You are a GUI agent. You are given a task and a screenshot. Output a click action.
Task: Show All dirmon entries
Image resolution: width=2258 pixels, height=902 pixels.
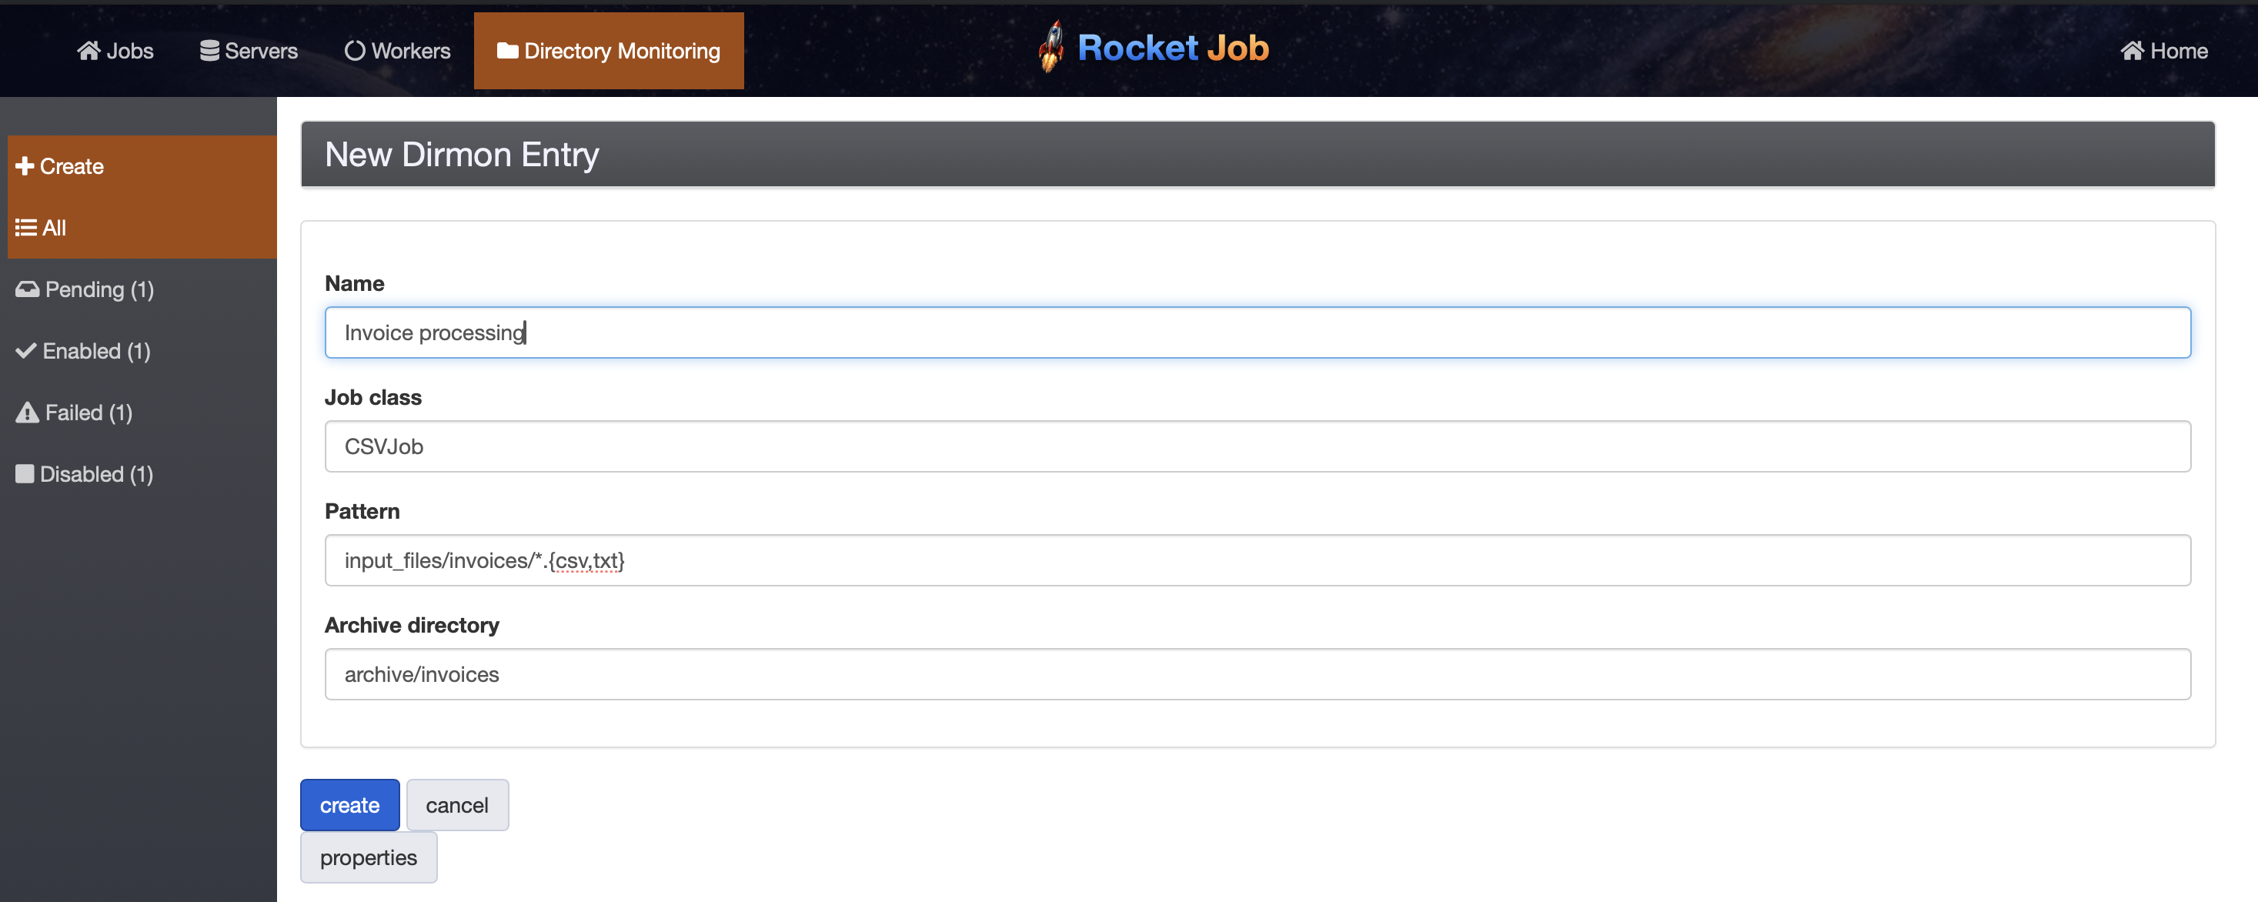pyautogui.click(x=142, y=228)
